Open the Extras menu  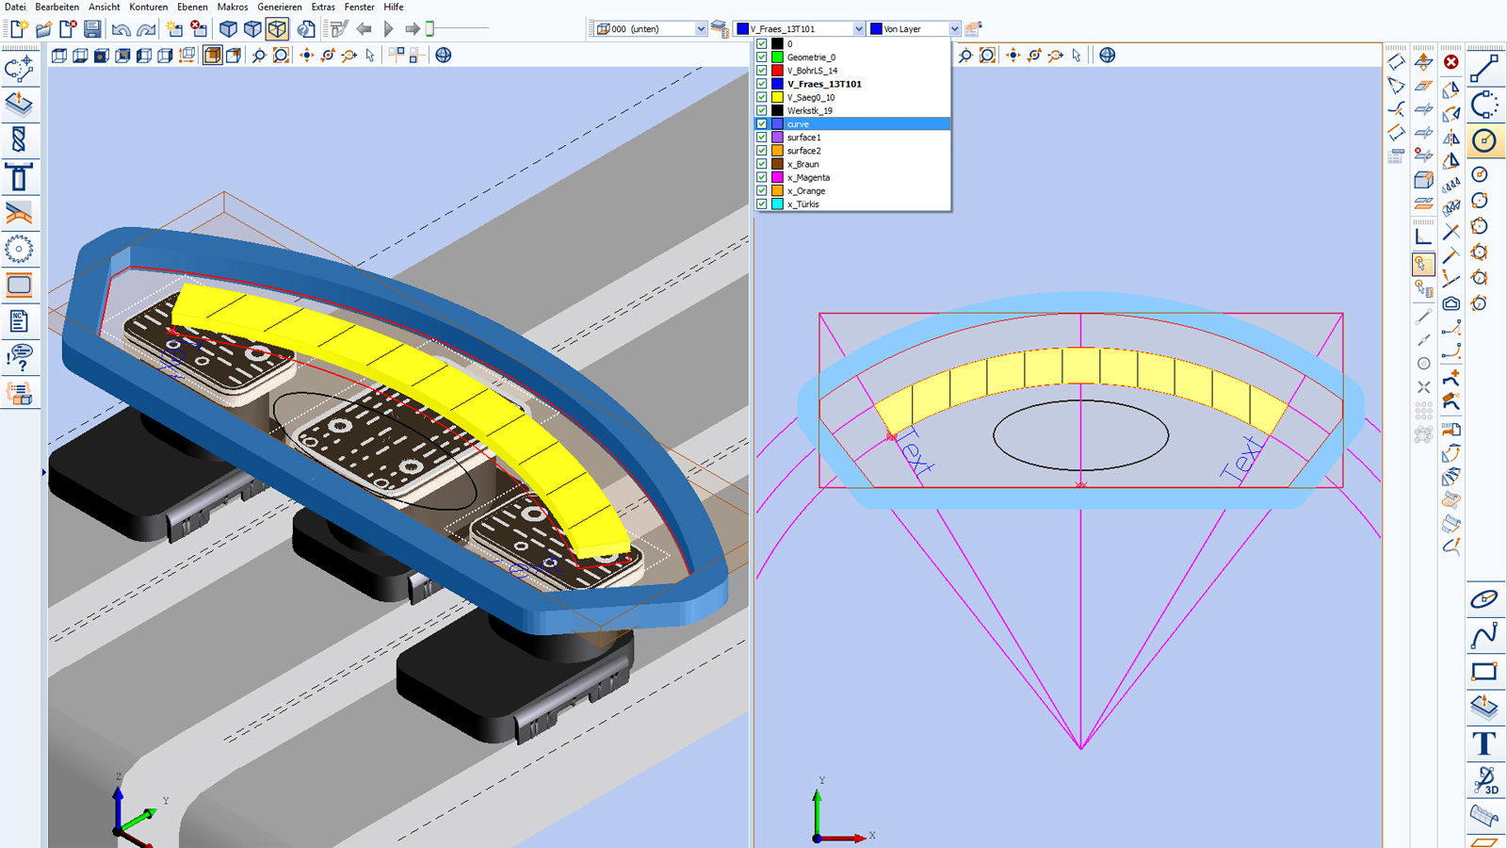[x=323, y=7]
